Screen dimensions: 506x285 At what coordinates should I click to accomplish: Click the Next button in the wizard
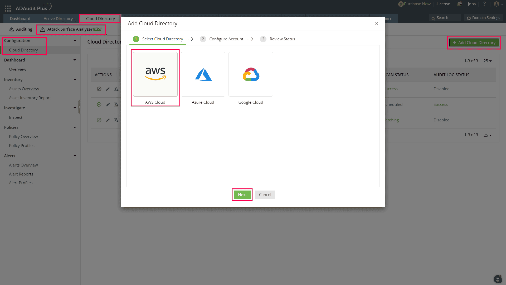(242, 194)
